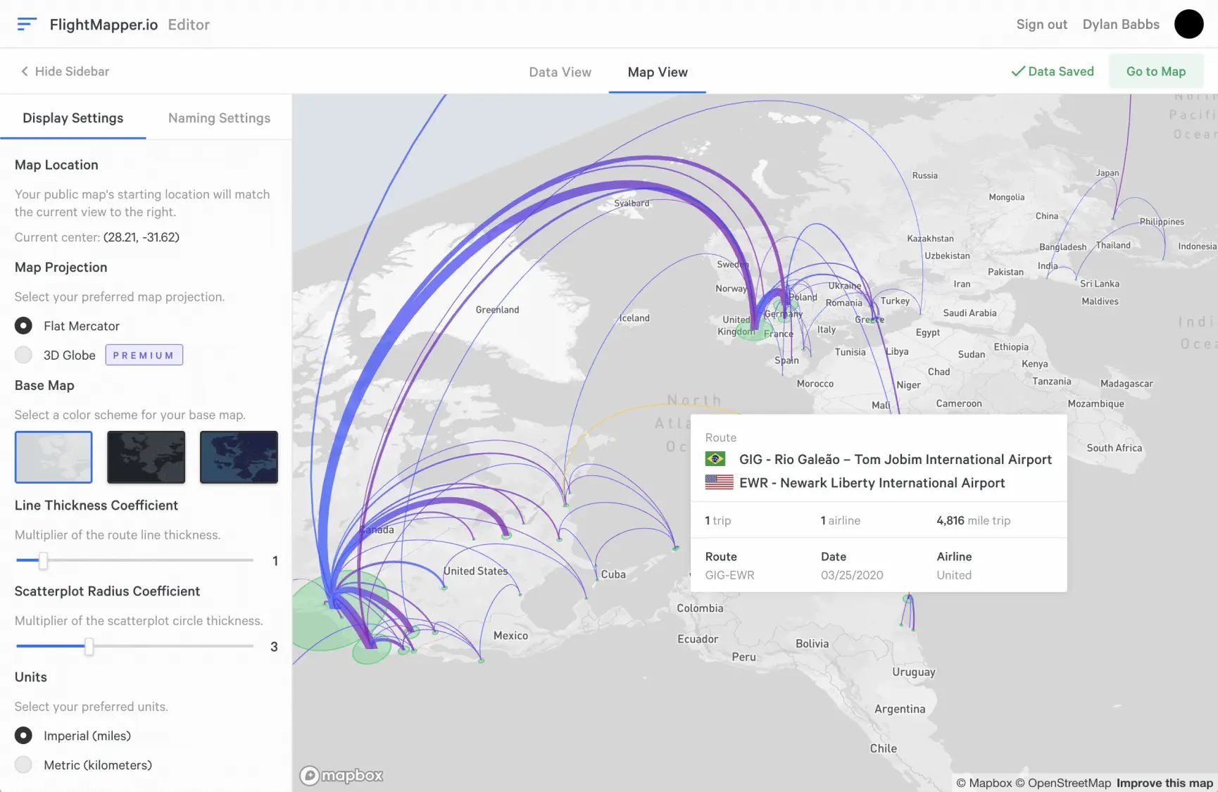Switch units to Metric kilometers
The image size is (1218, 792).
[x=23, y=765]
